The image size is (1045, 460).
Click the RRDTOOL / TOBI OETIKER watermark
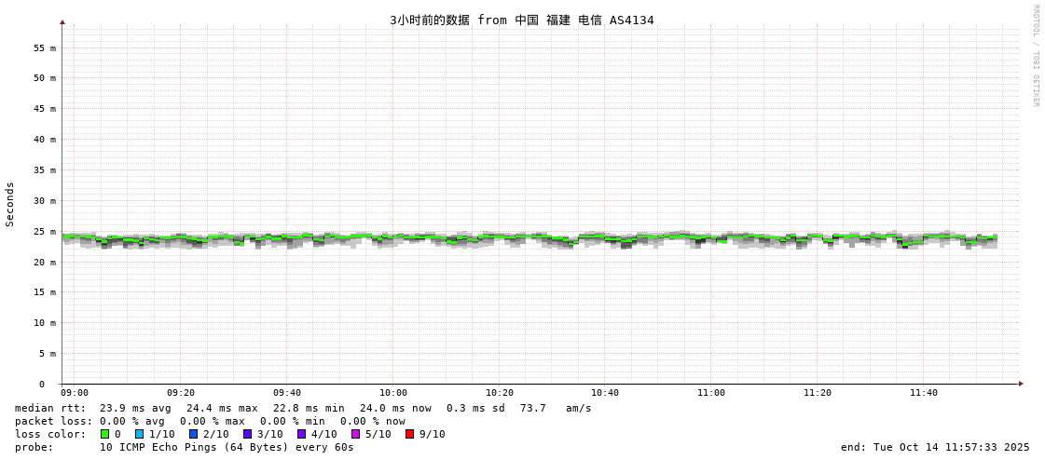click(1035, 55)
